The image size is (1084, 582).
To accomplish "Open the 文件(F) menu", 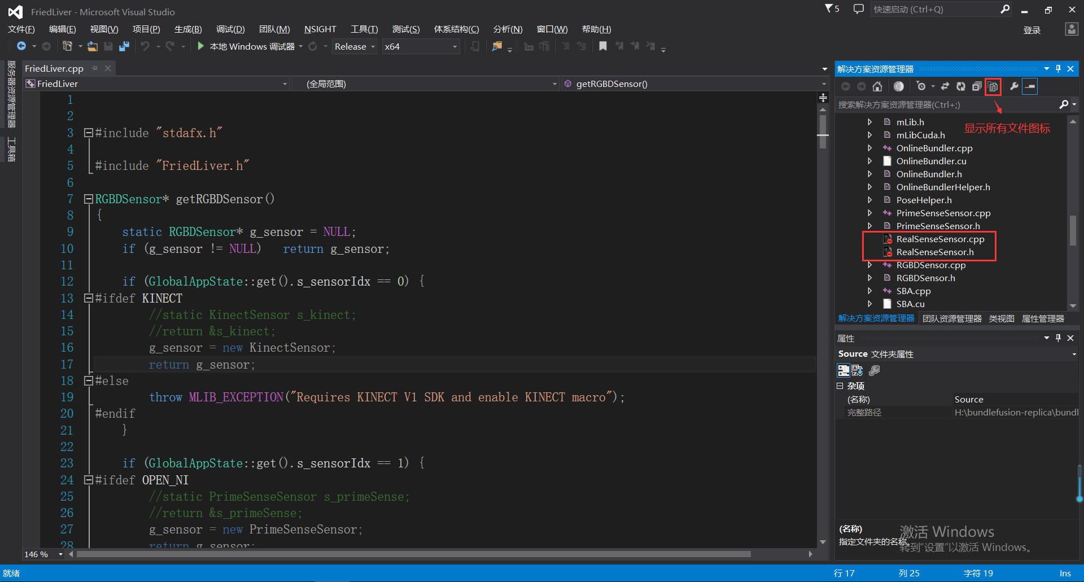I will click(x=21, y=29).
